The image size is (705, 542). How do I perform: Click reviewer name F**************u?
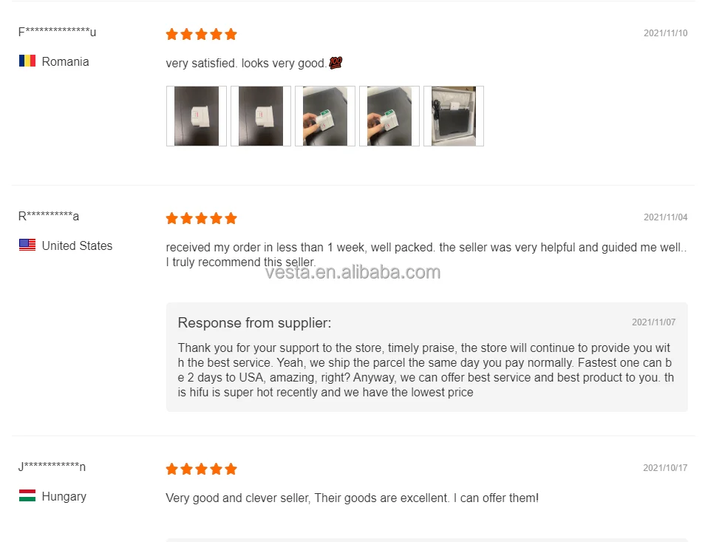[x=57, y=32]
